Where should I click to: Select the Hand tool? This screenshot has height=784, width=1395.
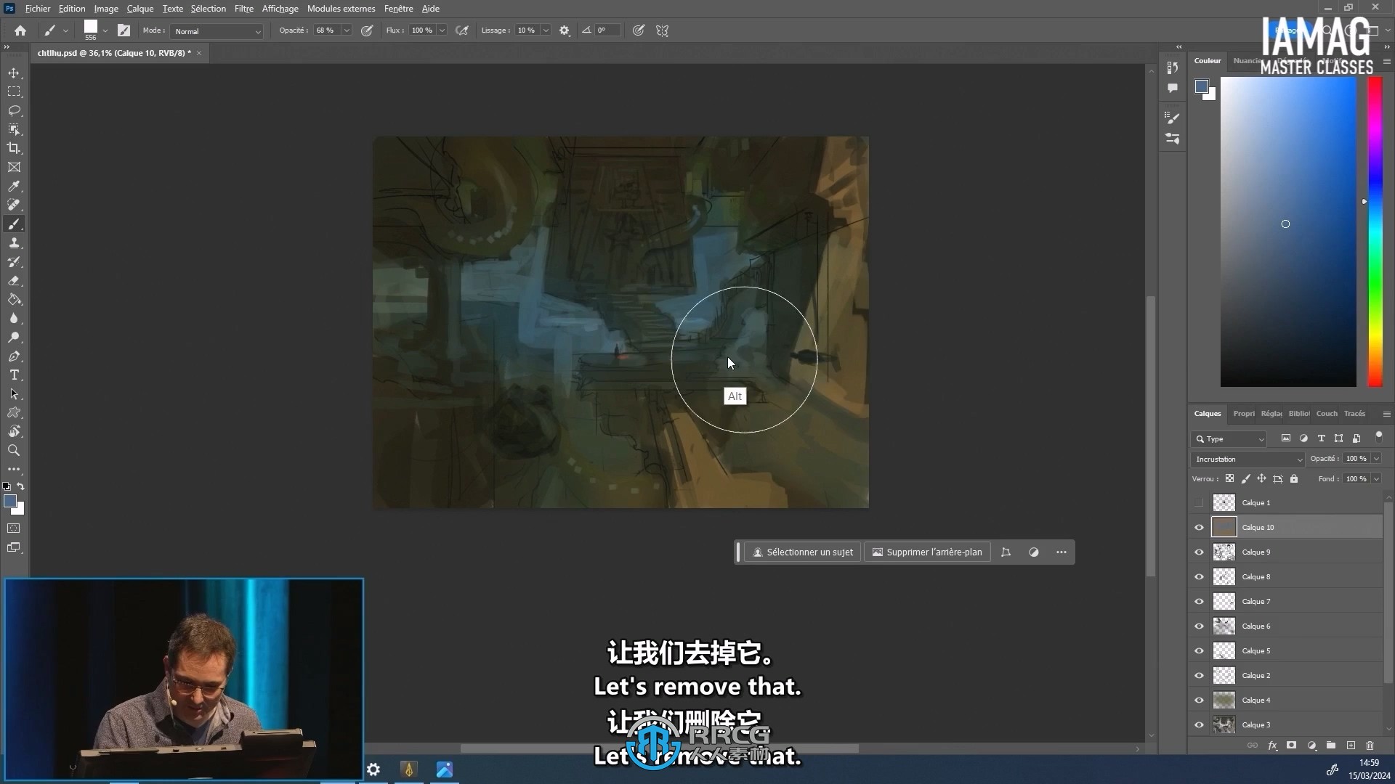click(x=14, y=432)
